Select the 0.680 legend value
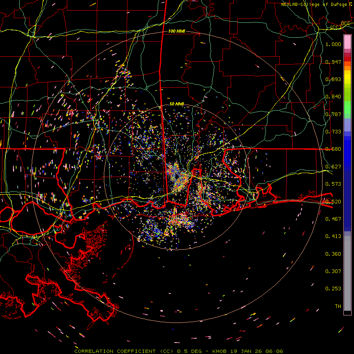This screenshot has width=354, height=354. click(333, 149)
